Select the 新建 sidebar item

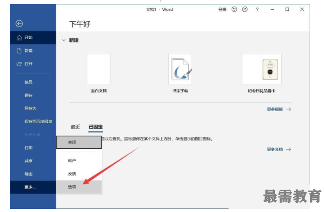coord(33,51)
